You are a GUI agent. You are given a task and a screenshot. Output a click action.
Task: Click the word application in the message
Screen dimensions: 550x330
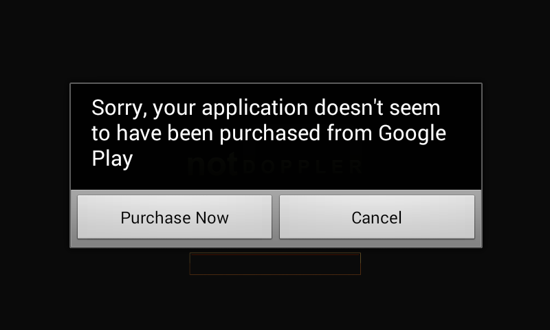[x=254, y=108]
